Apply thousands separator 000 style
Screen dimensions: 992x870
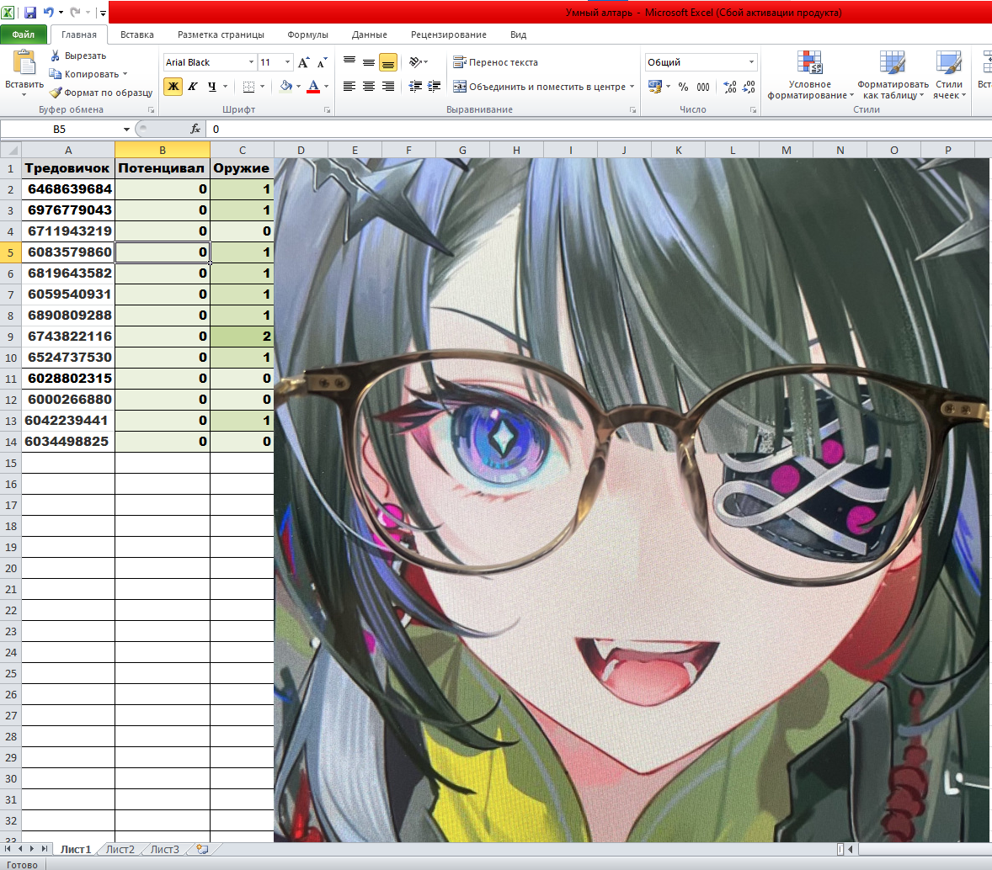coord(703,87)
